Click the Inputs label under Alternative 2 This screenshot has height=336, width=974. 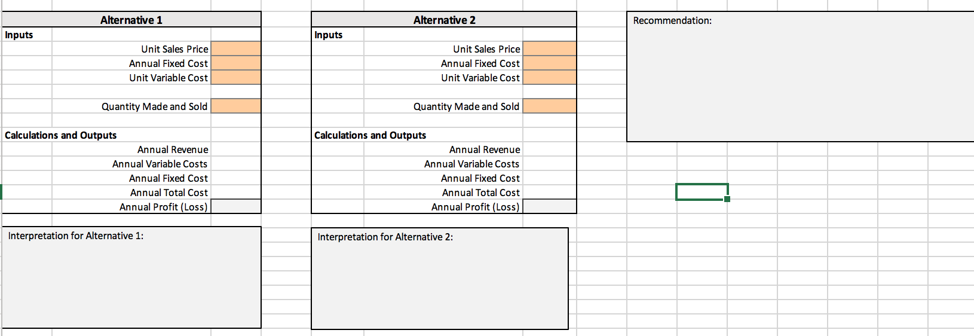[329, 35]
